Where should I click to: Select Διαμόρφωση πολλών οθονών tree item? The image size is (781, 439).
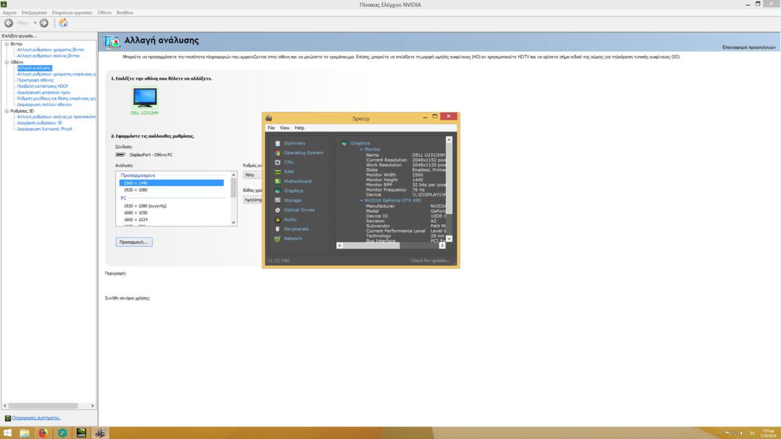[45, 105]
